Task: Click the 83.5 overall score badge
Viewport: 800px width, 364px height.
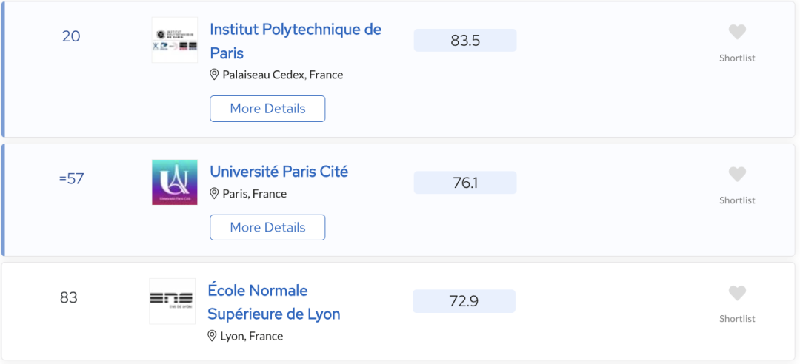Action: [x=465, y=41]
